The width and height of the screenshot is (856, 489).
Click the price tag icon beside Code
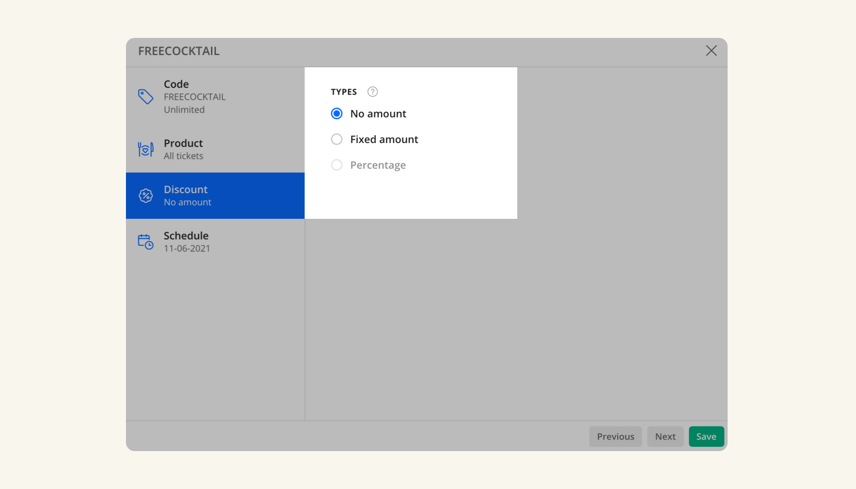[x=146, y=97]
